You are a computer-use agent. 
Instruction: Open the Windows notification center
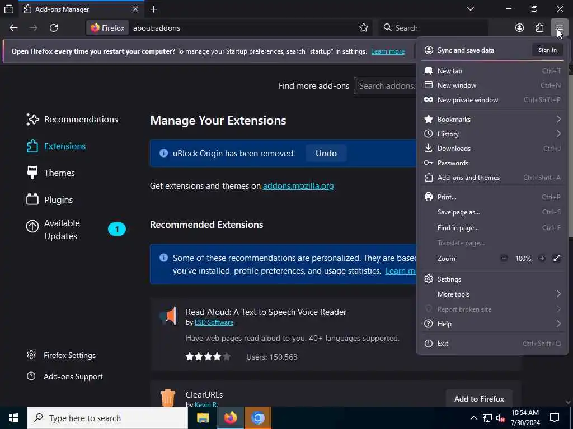pos(555,418)
